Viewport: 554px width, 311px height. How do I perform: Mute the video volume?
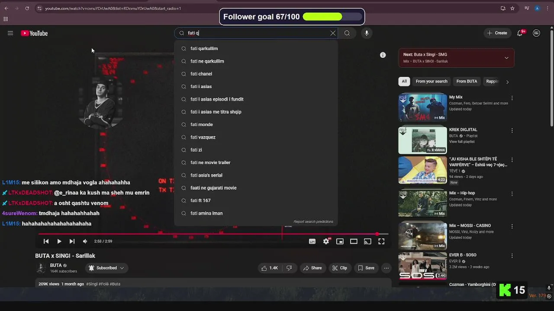coord(85,241)
